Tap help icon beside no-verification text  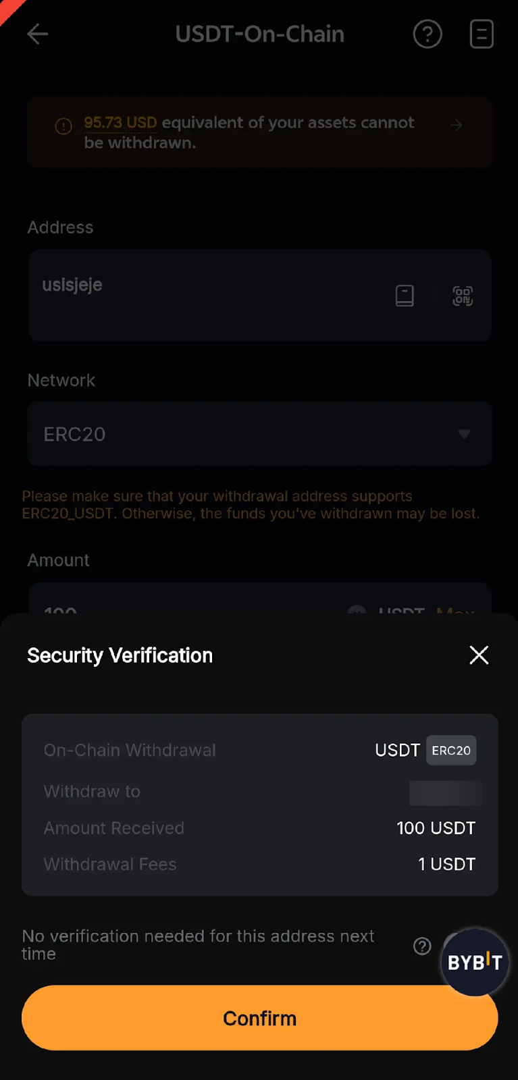coord(422,946)
